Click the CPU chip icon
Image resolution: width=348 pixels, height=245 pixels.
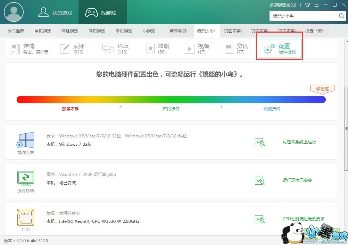25,217
